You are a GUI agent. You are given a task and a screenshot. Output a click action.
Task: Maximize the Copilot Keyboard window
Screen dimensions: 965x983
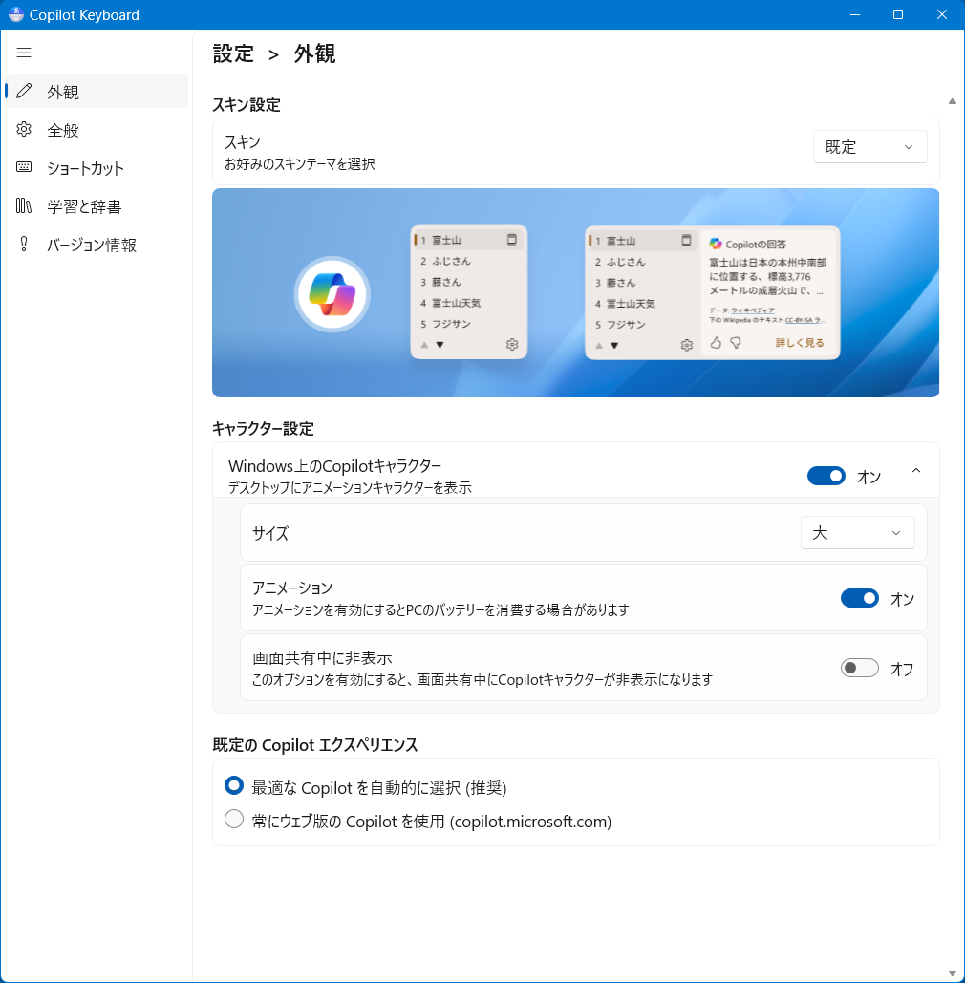898,14
